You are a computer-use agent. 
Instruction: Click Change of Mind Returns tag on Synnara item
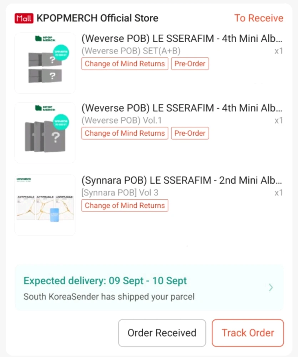(x=125, y=206)
